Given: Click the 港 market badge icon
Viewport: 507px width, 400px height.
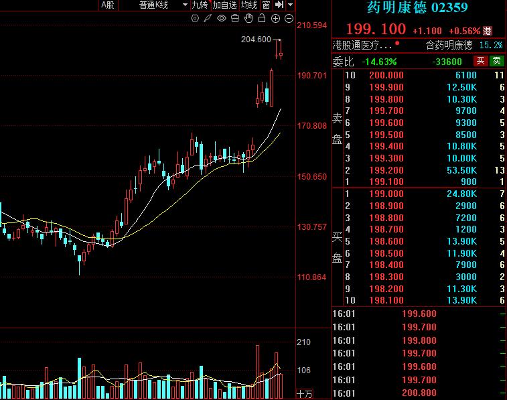Looking at the screenshot, I should click(488, 31).
